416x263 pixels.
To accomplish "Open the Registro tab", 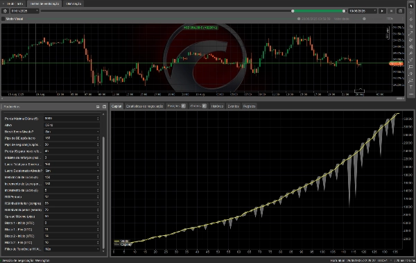I will click(249, 106).
